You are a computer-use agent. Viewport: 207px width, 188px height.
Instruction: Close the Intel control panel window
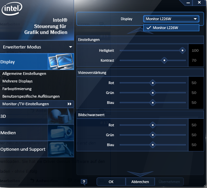point(199,3)
